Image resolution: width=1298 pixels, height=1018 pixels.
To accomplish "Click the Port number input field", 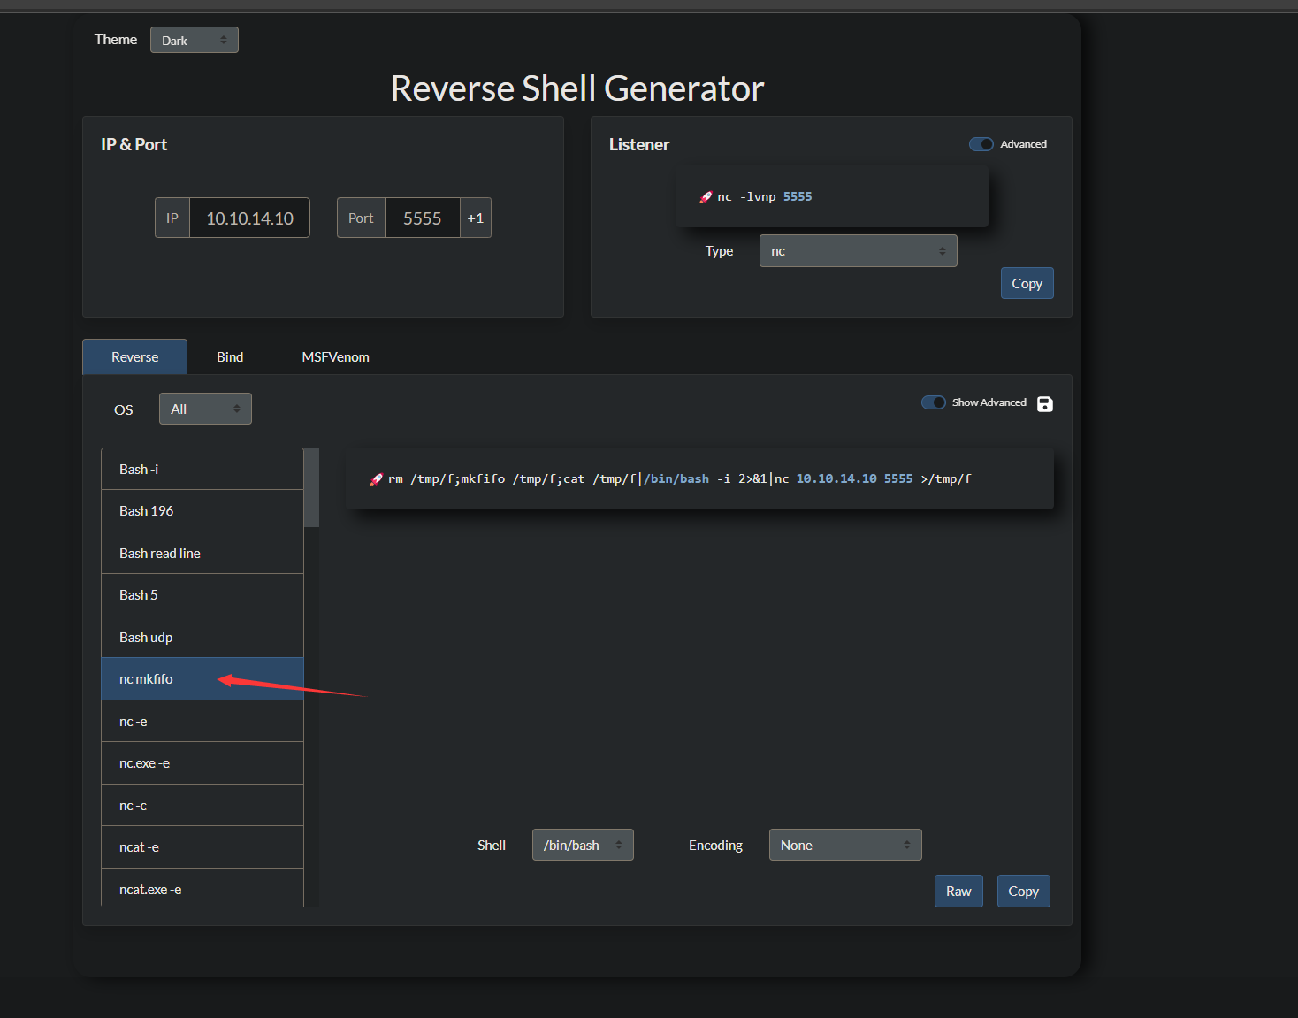I will [422, 218].
